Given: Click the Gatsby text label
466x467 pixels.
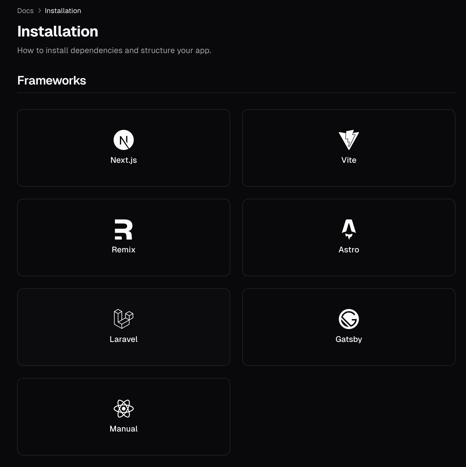Looking at the screenshot, I should (349, 339).
